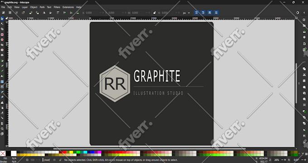Viewport: 308px width, 163px height.
Task: Click the vertical scrollbar handle
Action: pyautogui.click(x=296, y=83)
